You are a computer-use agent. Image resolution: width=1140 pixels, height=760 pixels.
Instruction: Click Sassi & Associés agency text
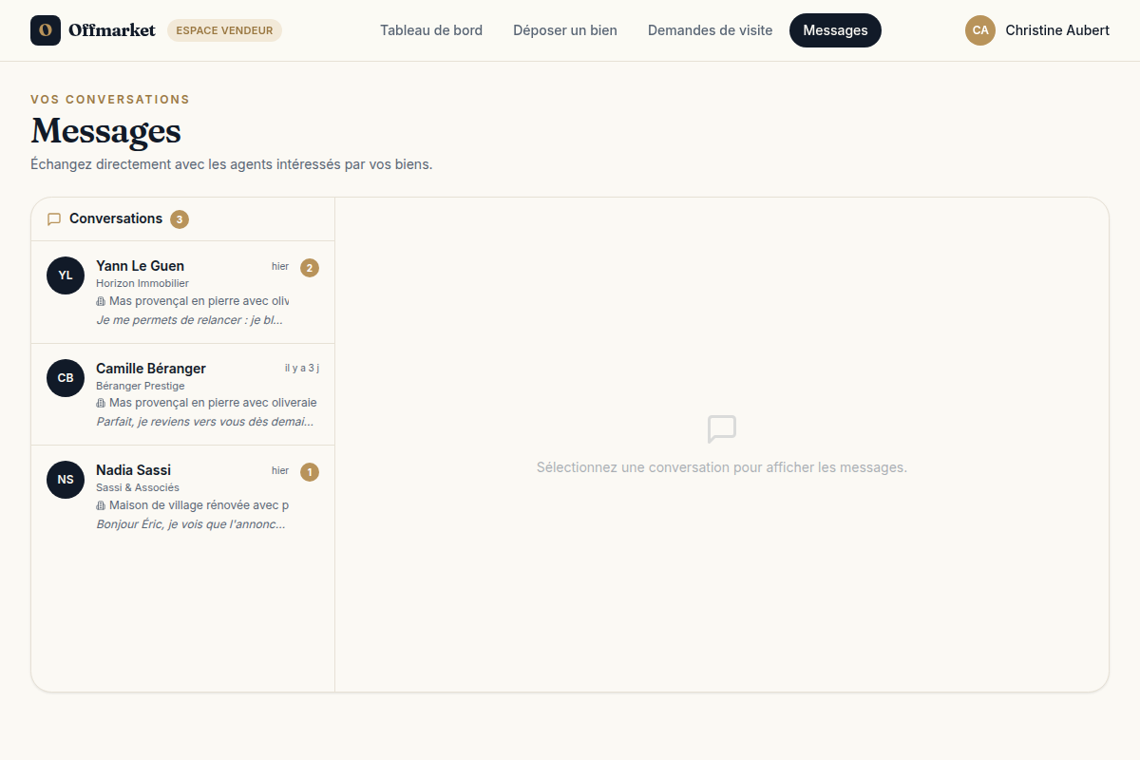click(x=138, y=487)
